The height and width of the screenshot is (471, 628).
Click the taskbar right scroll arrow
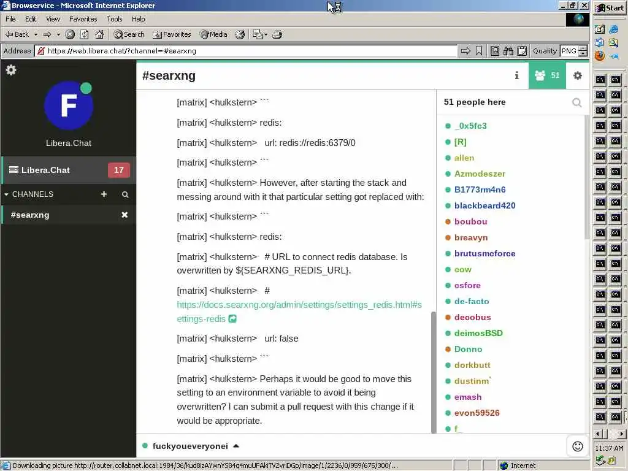click(621, 434)
